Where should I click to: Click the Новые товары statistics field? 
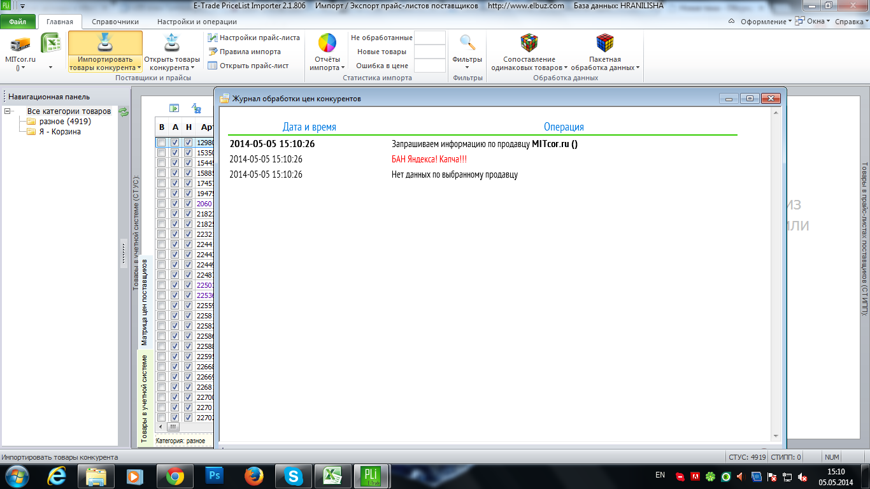(x=430, y=52)
